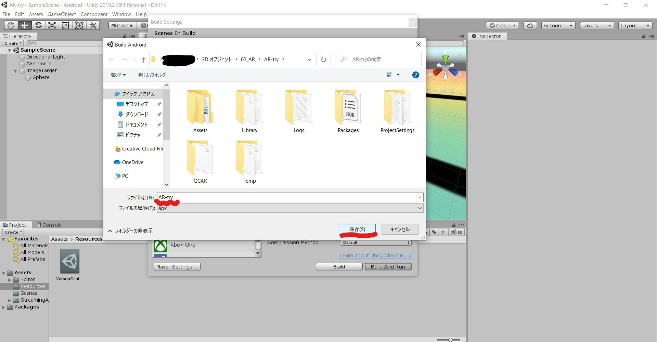Screen dimensions: 657x342
Task: Click the AR-try search box
Action: click(378, 60)
